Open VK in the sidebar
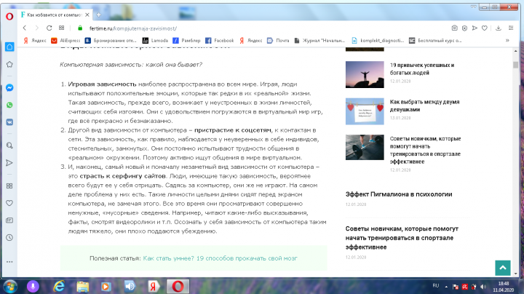 (x=9, y=122)
